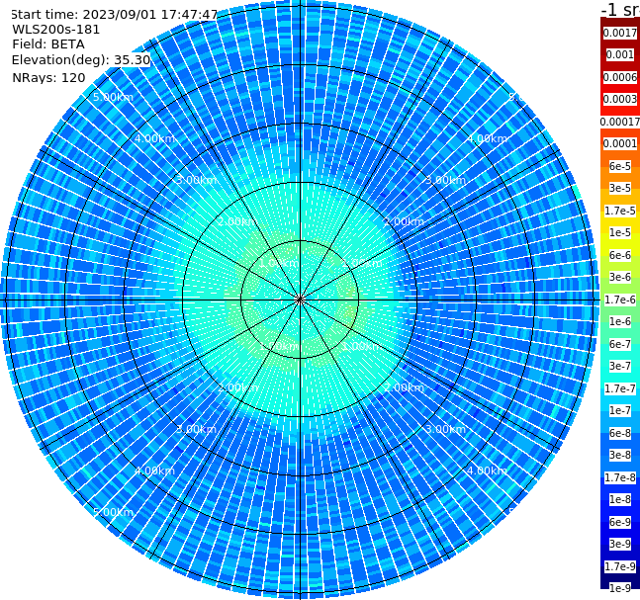
Task: Click the 3.00km range label in southwest quadrant
Action: (x=196, y=429)
